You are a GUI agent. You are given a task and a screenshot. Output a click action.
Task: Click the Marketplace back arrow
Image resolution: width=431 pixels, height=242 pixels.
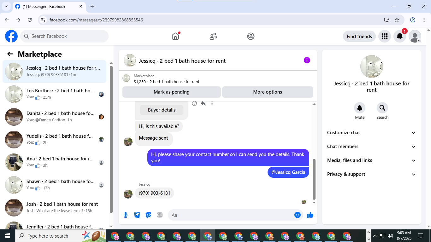tap(10, 54)
